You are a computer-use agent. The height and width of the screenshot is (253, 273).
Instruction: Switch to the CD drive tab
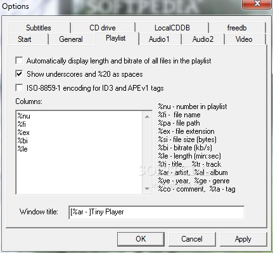tap(103, 28)
